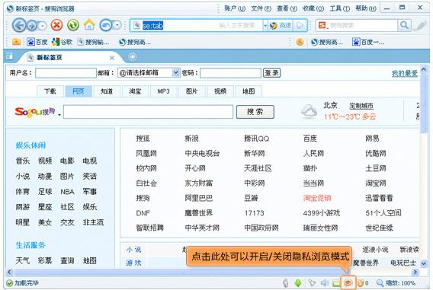Click the Forward navigation arrow

coord(32,26)
